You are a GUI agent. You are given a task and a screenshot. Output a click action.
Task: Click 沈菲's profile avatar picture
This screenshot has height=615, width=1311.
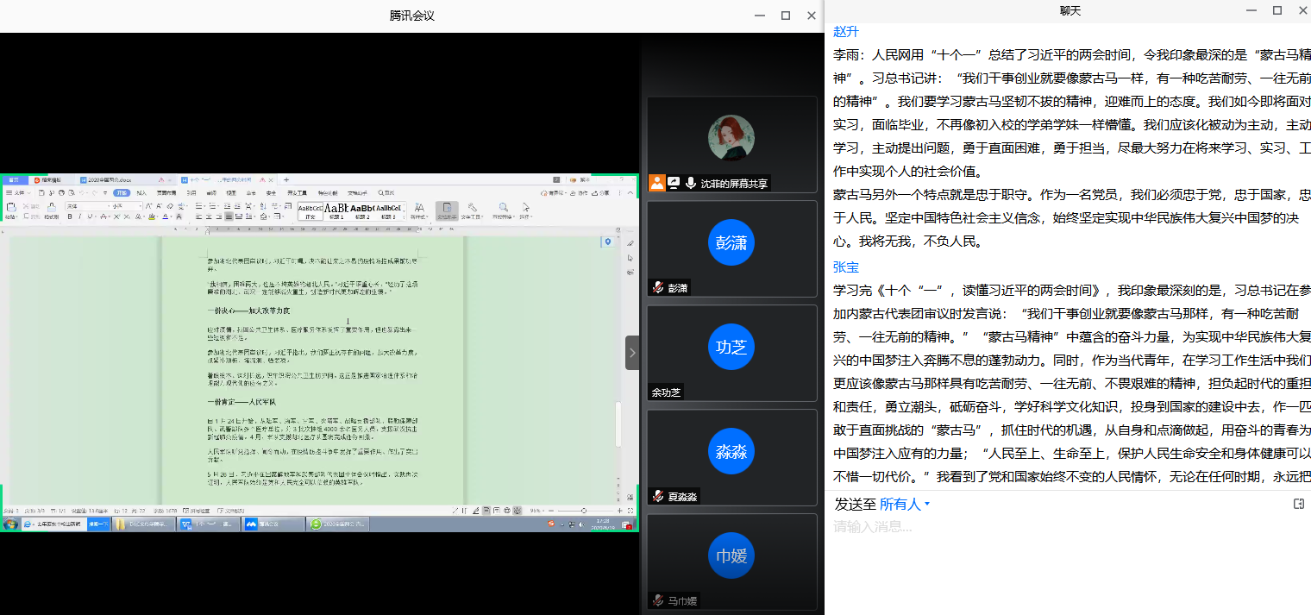click(731, 138)
